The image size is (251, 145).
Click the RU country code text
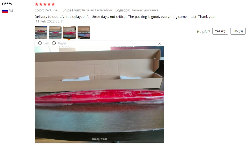(11, 11)
